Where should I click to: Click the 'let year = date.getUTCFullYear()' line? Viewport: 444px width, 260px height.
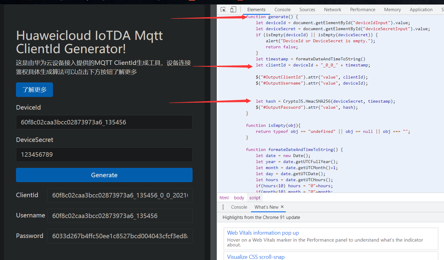297,162
